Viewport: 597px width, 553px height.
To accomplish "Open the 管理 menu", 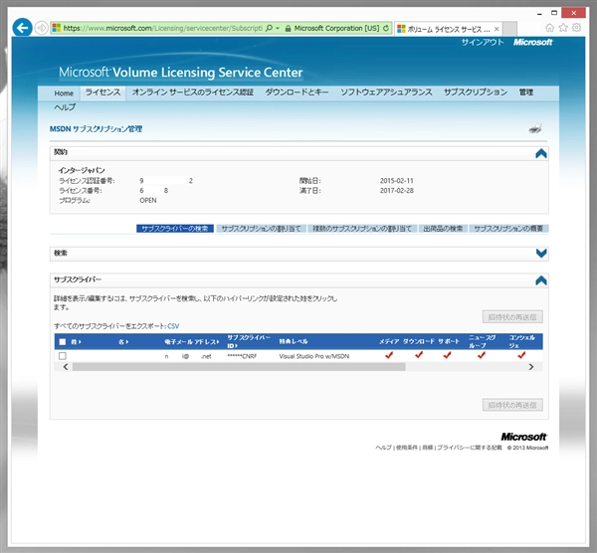I will point(526,92).
